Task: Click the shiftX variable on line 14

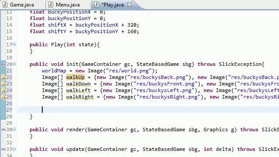Action: click(57, 25)
